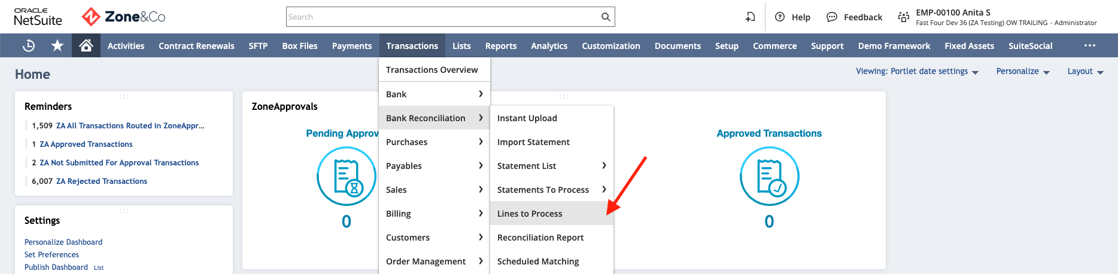The height and width of the screenshot is (274, 1118).
Task: Open ZA Rejected Transactions reminder
Action: (x=102, y=181)
